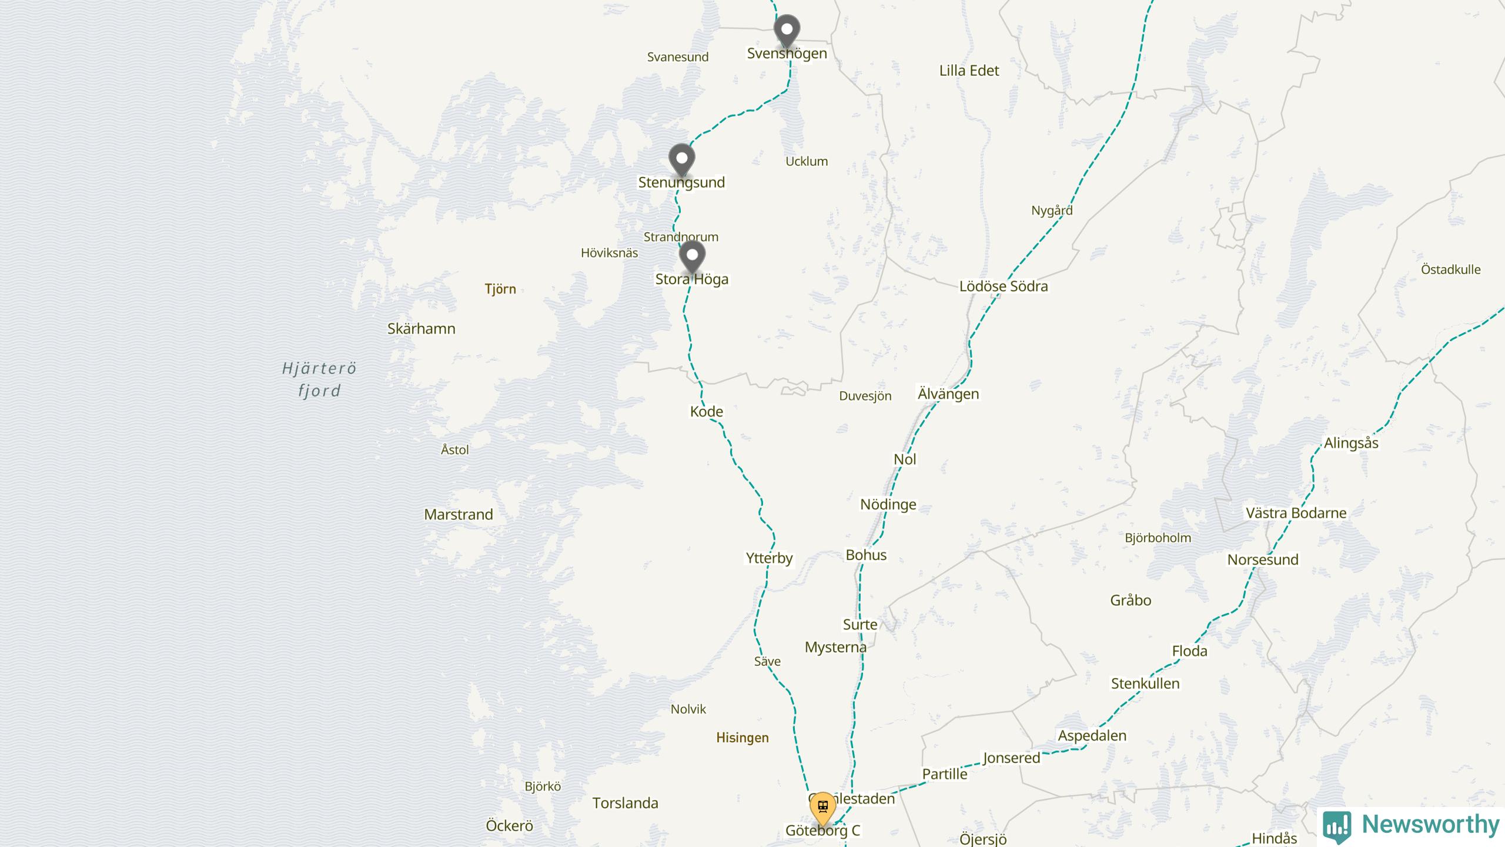
Task: Click the Lilla Edet place label
Action: click(969, 71)
